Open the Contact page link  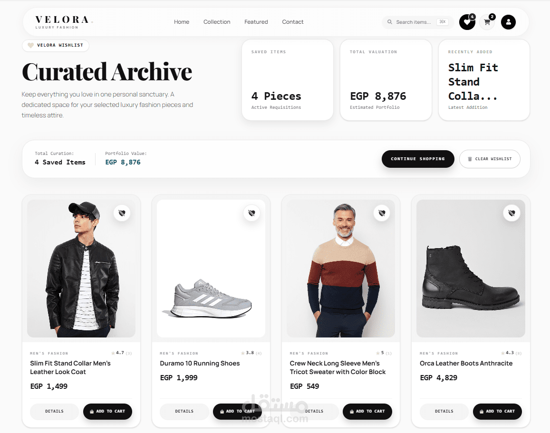(293, 22)
